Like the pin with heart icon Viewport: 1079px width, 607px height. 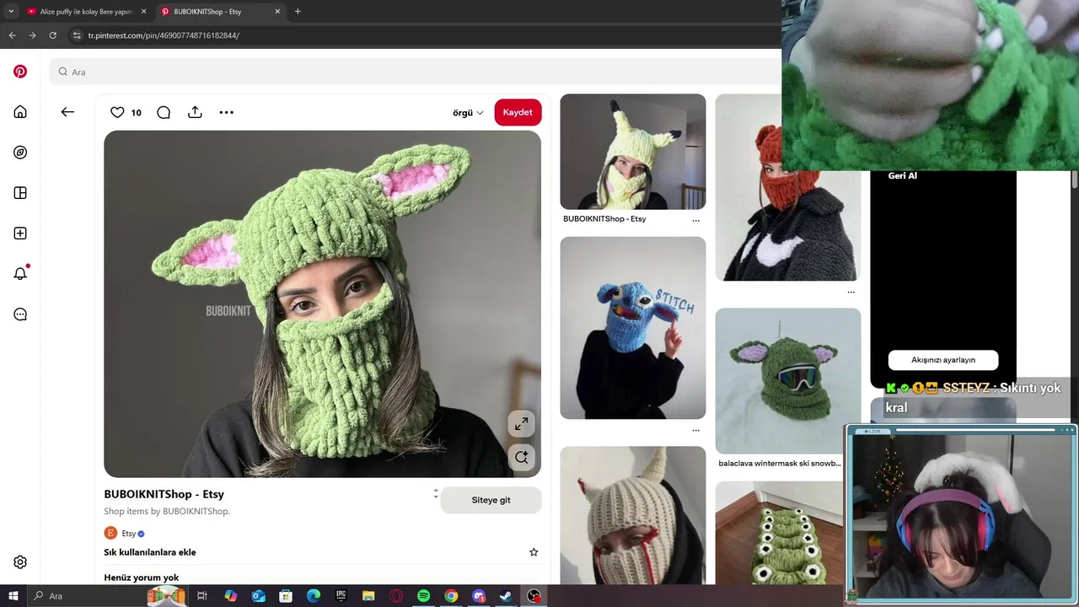pyautogui.click(x=117, y=112)
